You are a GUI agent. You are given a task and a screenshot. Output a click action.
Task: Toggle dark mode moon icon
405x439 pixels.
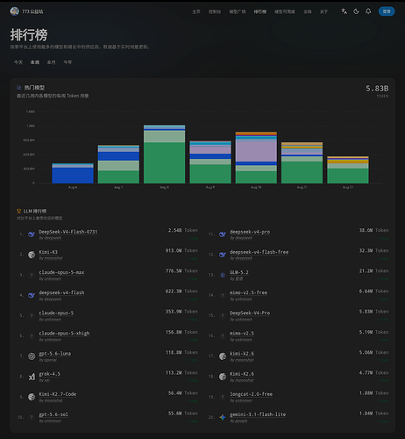(356, 11)
